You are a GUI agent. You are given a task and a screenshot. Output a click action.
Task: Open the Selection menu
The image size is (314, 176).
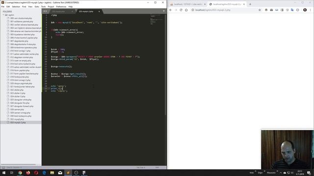pyautogui.click(x=16, y=6)
